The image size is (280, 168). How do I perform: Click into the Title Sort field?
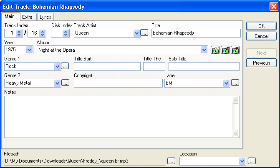107,67
